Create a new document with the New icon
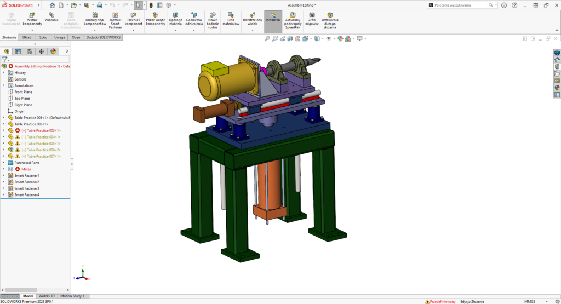This screenshot has height=304, width=561. 61,5
